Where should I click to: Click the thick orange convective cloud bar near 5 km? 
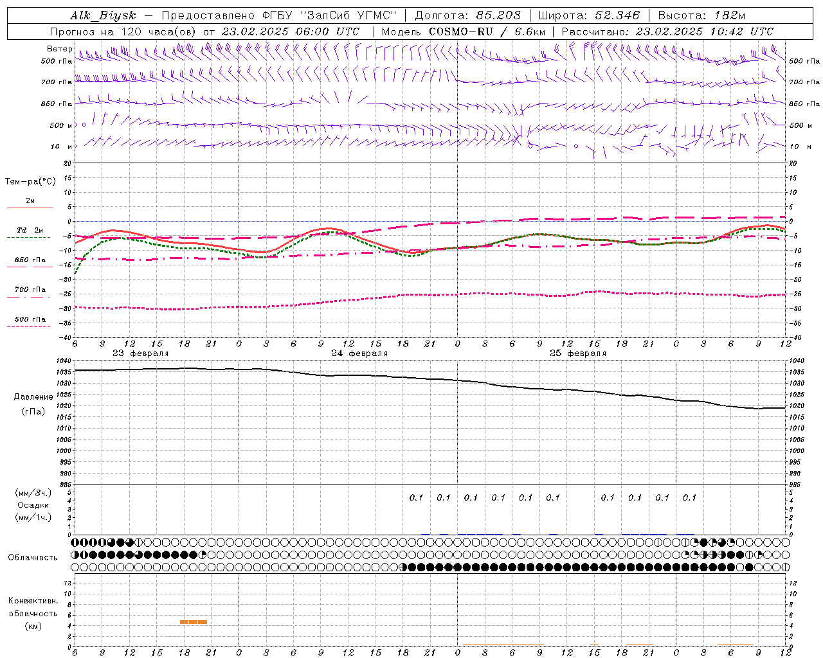(194, 622)
